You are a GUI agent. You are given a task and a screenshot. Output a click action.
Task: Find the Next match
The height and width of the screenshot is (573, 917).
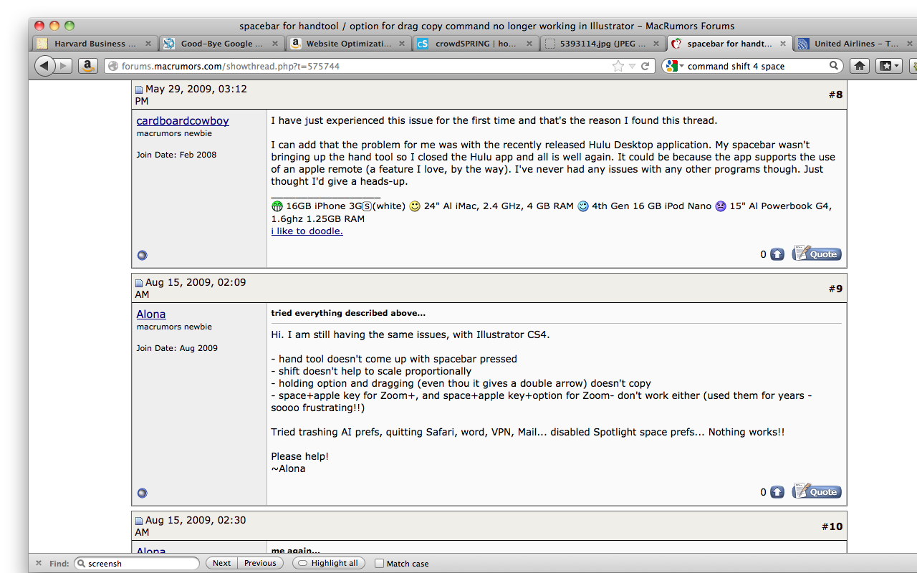(221, 563)
